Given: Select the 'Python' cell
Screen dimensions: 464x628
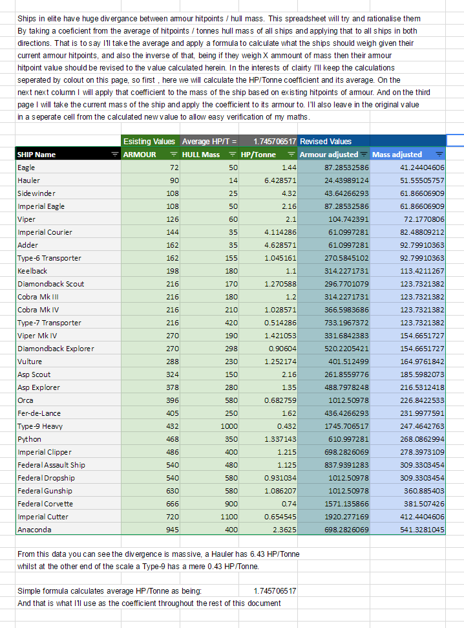Looking at the screenshot, I should pyautogui.click(x=69, y=439).
